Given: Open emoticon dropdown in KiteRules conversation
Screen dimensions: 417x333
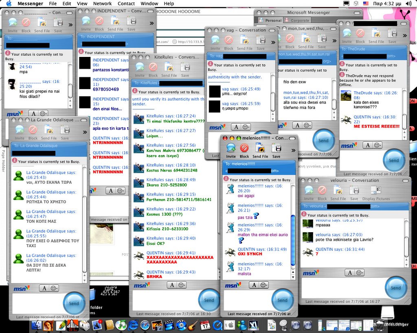Looking at the screenshot, I should coord(182,285).
